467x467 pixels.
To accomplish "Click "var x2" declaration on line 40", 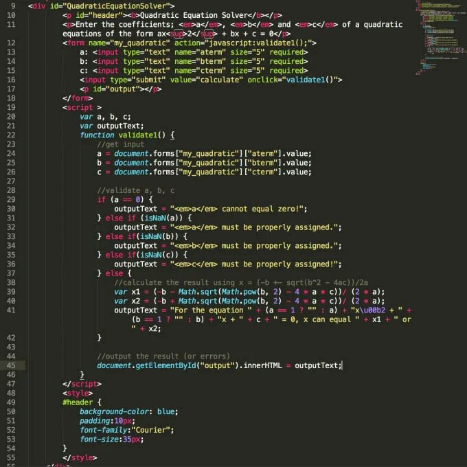I will tap(127, 301).
